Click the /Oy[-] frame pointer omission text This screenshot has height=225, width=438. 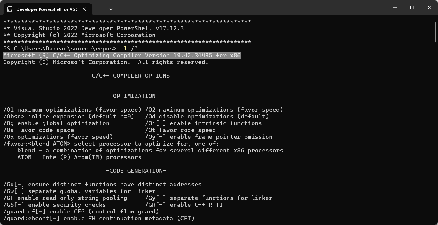coord(209,137)
